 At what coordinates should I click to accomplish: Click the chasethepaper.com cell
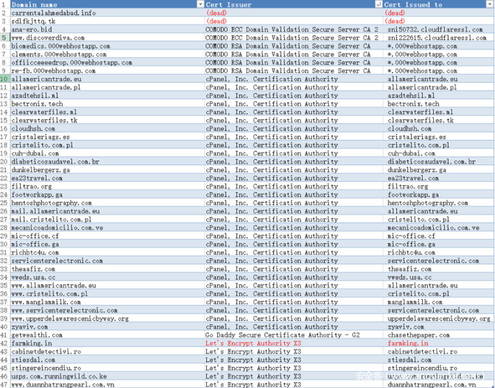pos(418,335)
